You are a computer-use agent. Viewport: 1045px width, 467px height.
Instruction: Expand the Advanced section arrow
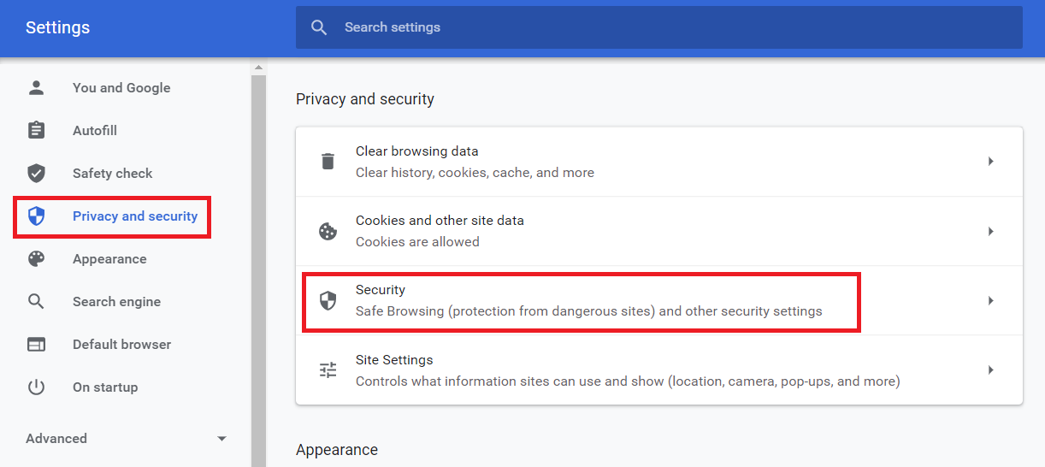tap(221, 439)
